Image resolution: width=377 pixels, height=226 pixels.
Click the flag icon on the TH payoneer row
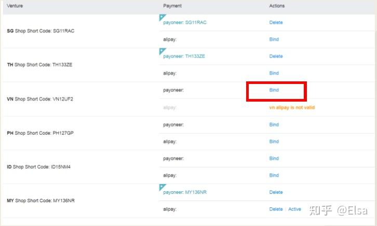coord(162,51)
